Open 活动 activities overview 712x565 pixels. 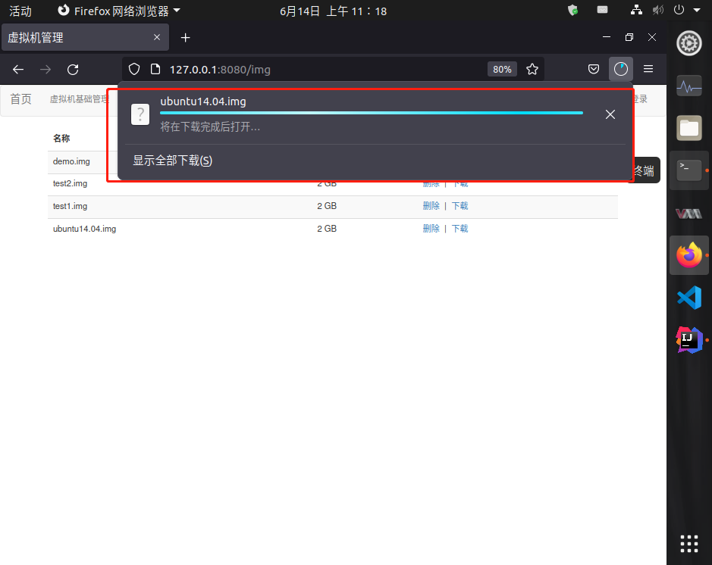(x=20, y=11)
